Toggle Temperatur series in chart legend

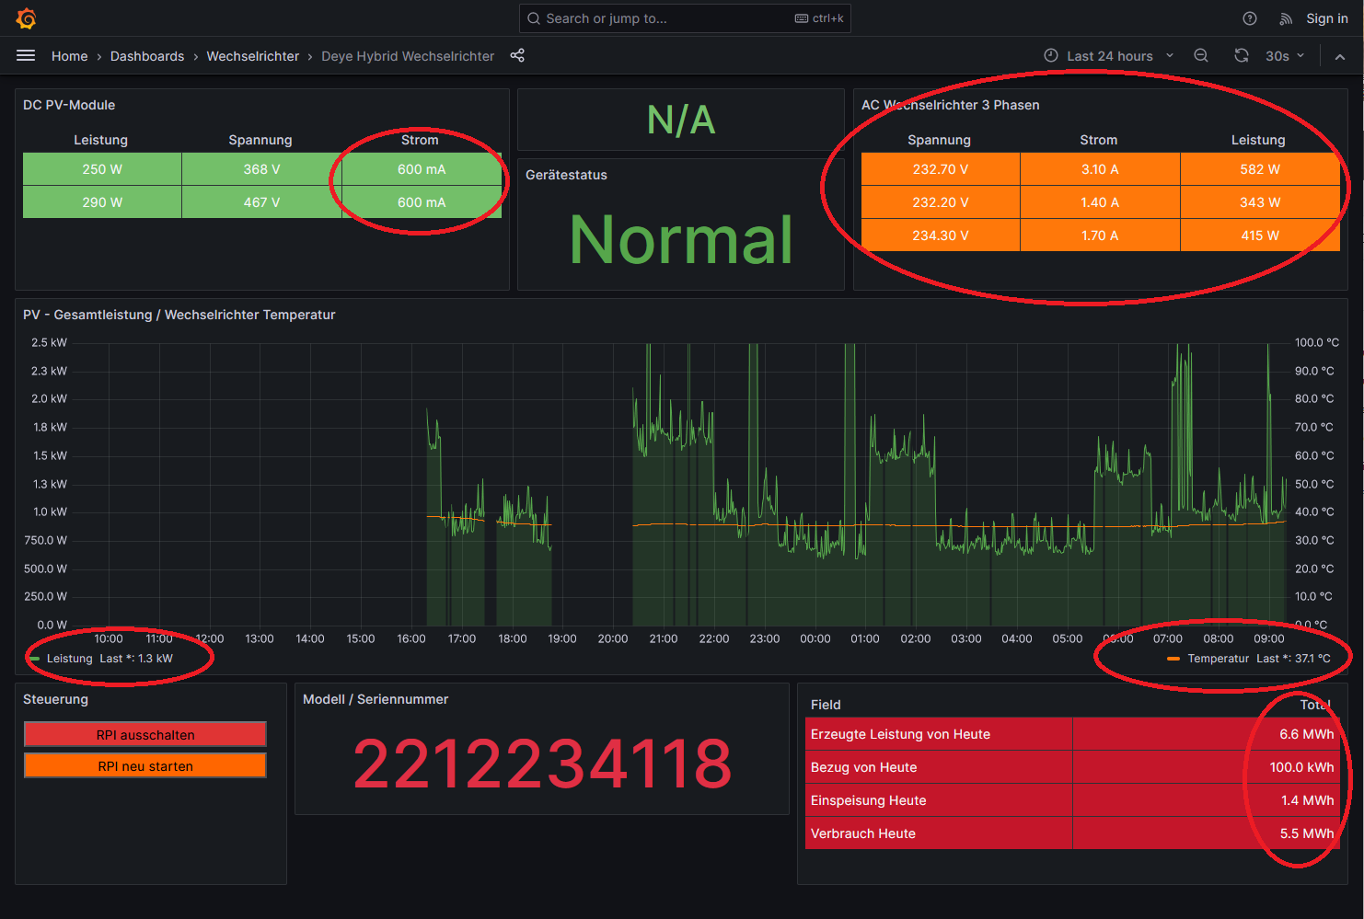pos(1218,659)
